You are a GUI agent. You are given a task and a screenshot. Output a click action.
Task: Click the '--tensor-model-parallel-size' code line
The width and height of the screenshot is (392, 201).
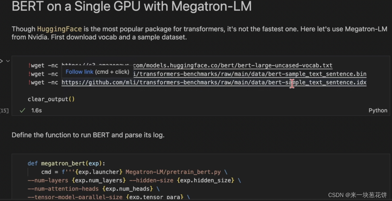point(109,197)
